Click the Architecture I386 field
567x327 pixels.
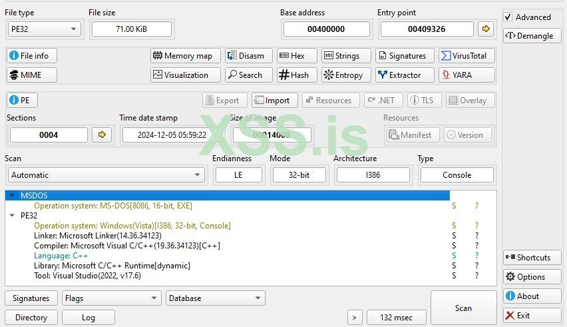(373, 175)
